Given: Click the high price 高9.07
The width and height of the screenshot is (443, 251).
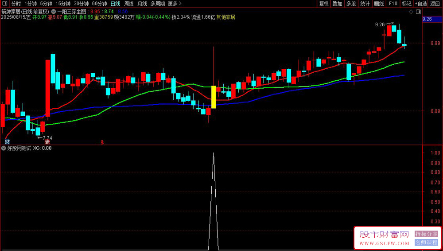Looking at the screenshot, I should (55, 17).
